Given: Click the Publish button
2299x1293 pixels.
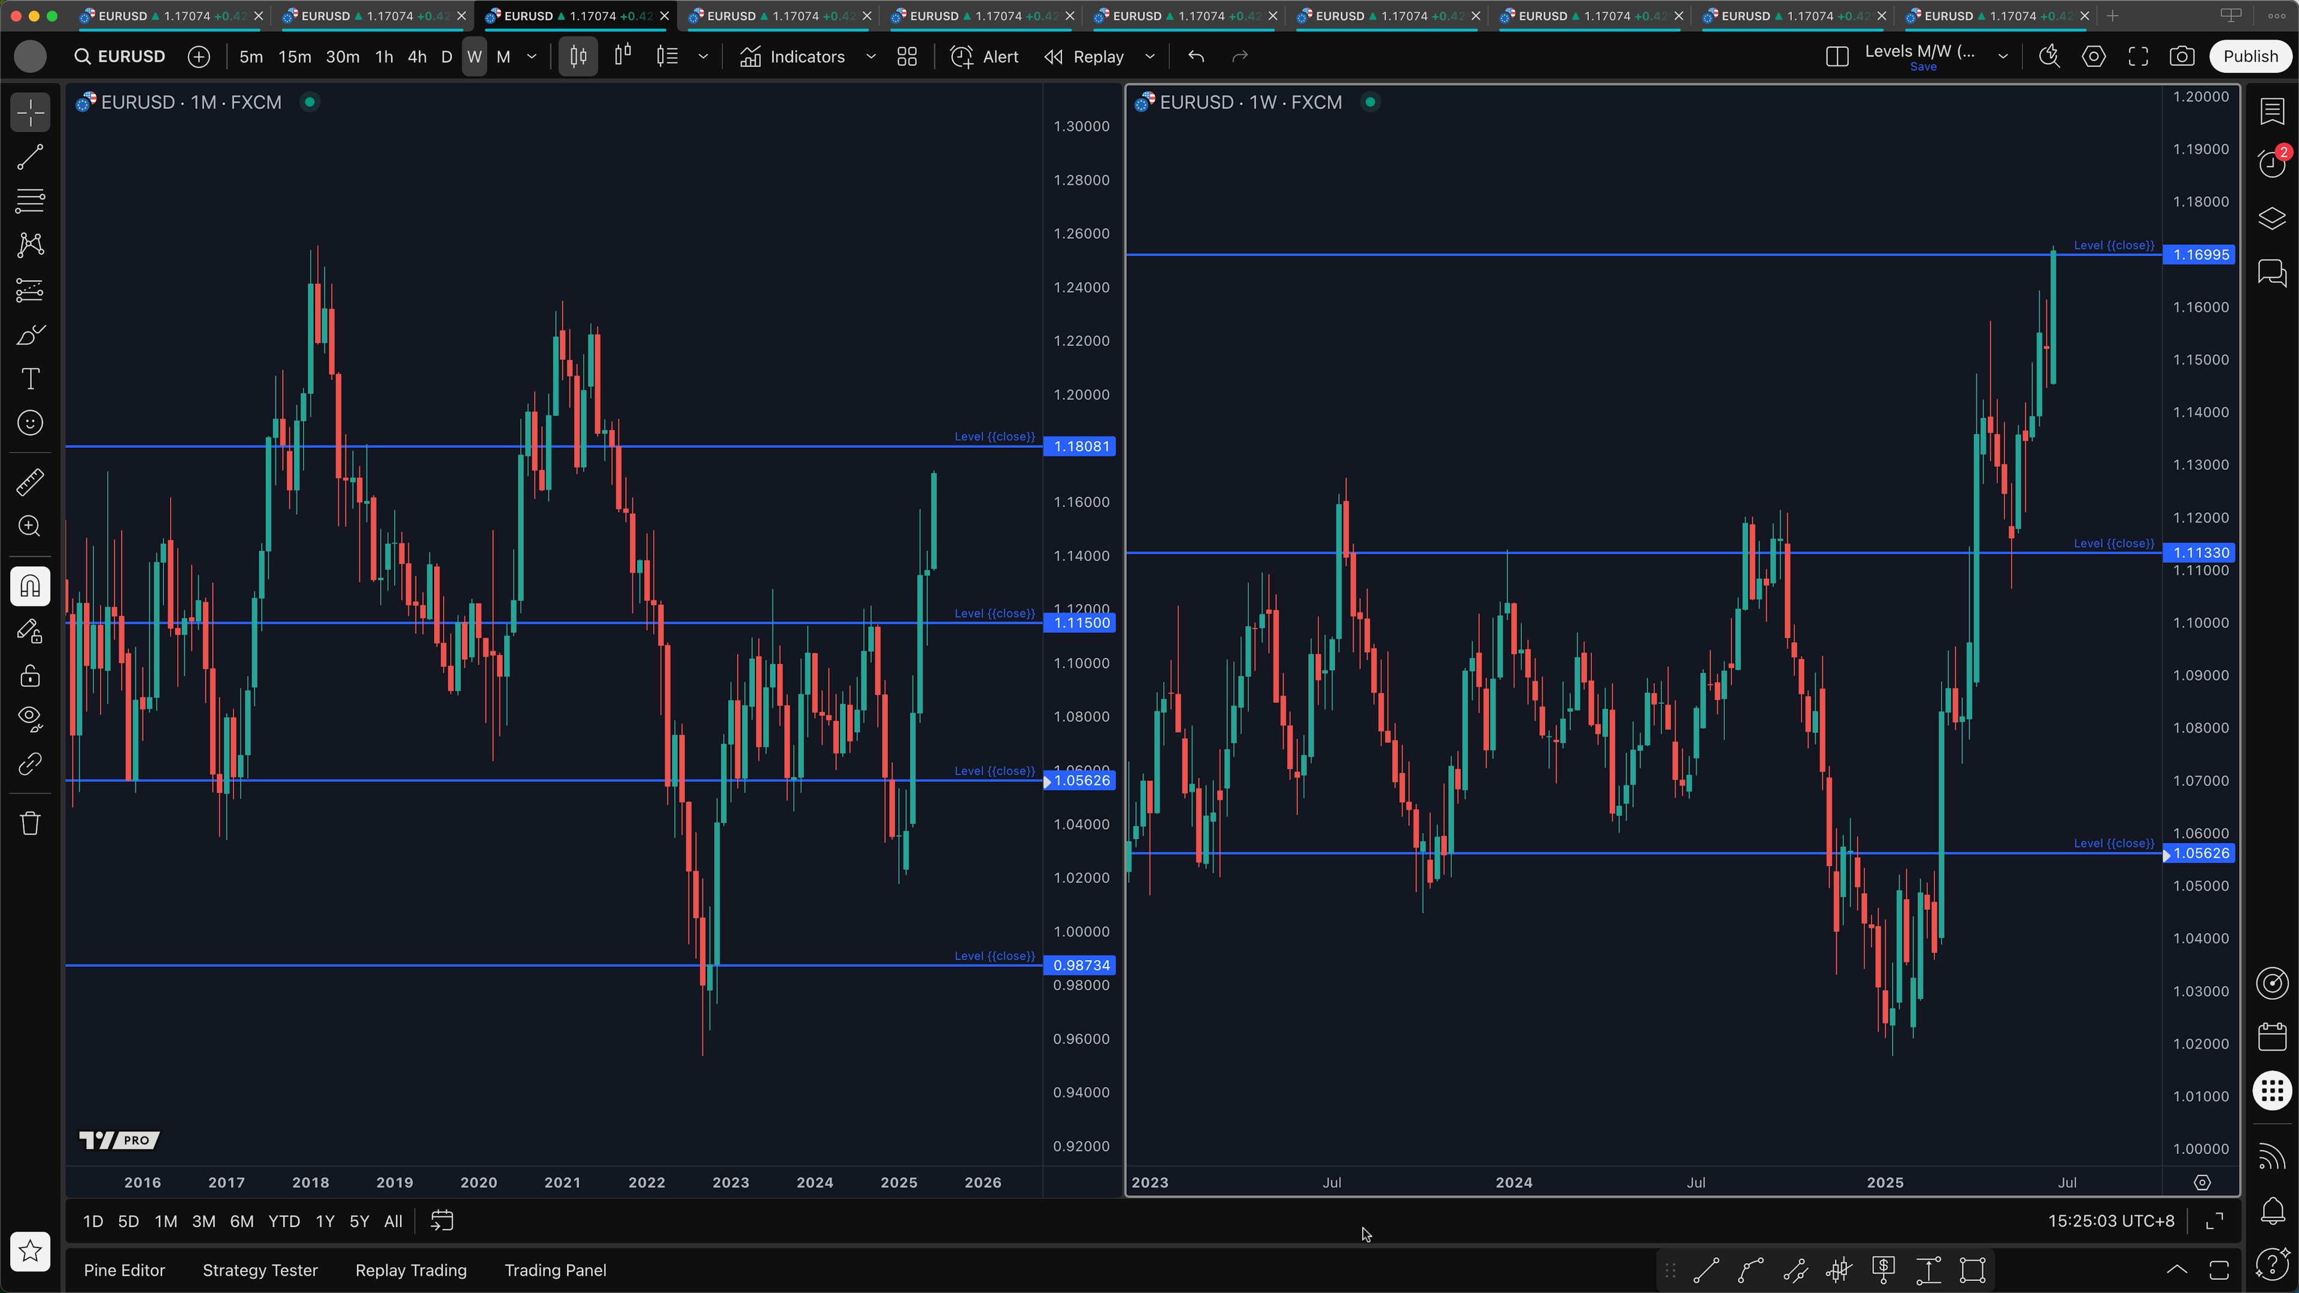Looking at the screenshot, I should 2250,57.
